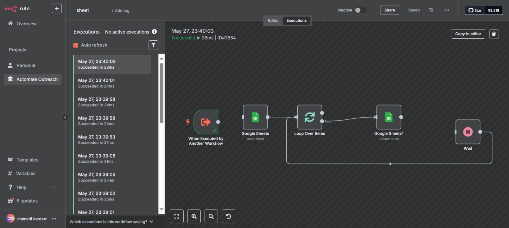Select execution May 27, 23:39:53
509x228 pixels.
tap(112, 140)
